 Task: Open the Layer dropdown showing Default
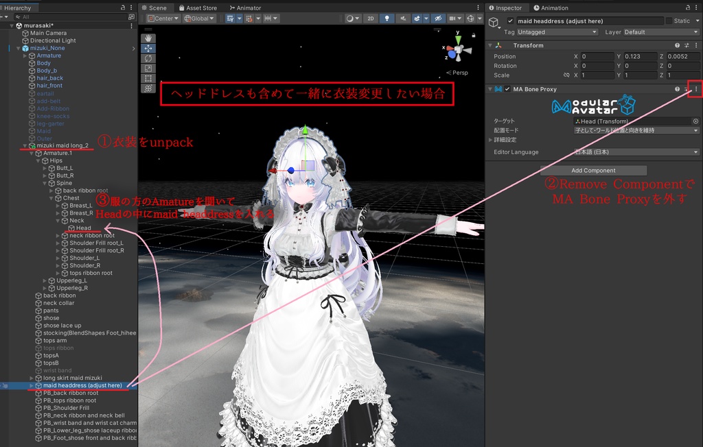click(x=661, y=32)
